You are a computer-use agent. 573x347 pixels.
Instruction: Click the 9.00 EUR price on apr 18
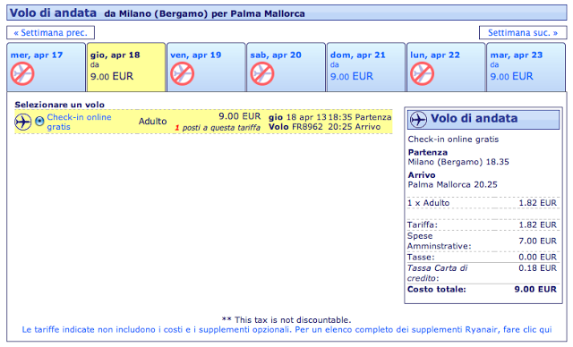click(x=112, y=77)
